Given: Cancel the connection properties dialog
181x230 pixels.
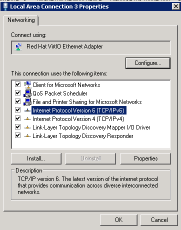Looking at the screenshot, I should (x=159, y=220).
